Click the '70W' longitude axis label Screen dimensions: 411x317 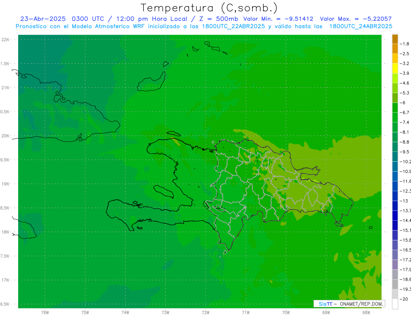pos(286,312)
